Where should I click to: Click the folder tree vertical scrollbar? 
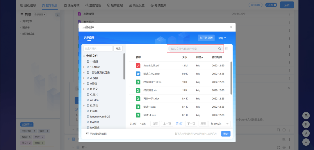[124, 66]
